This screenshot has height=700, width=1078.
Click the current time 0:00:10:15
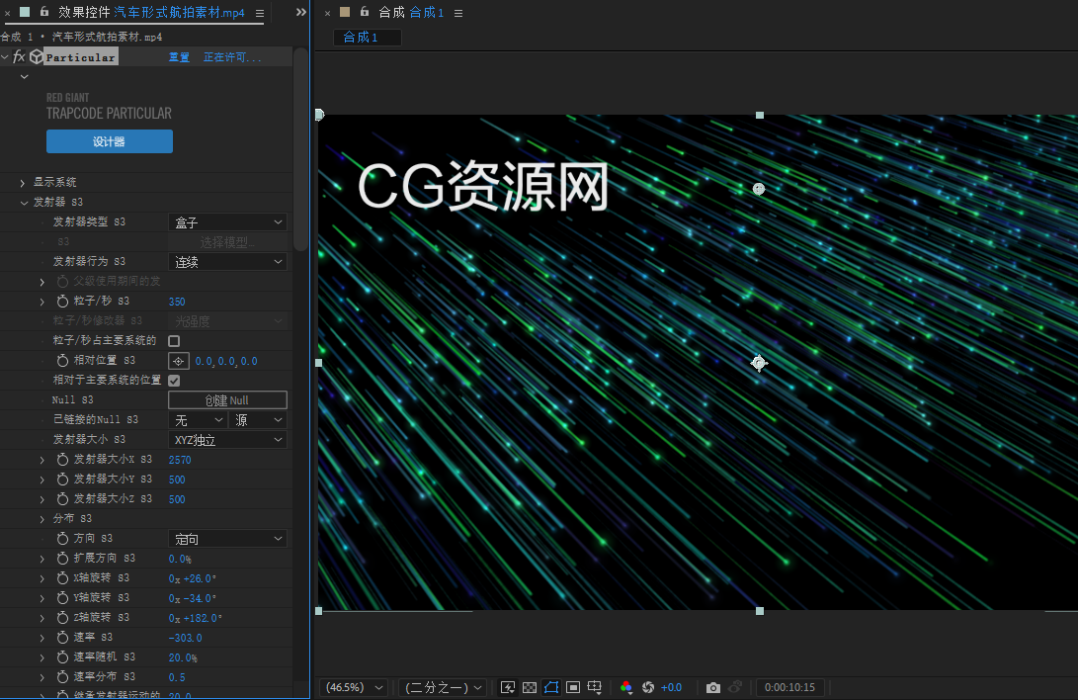789,687
